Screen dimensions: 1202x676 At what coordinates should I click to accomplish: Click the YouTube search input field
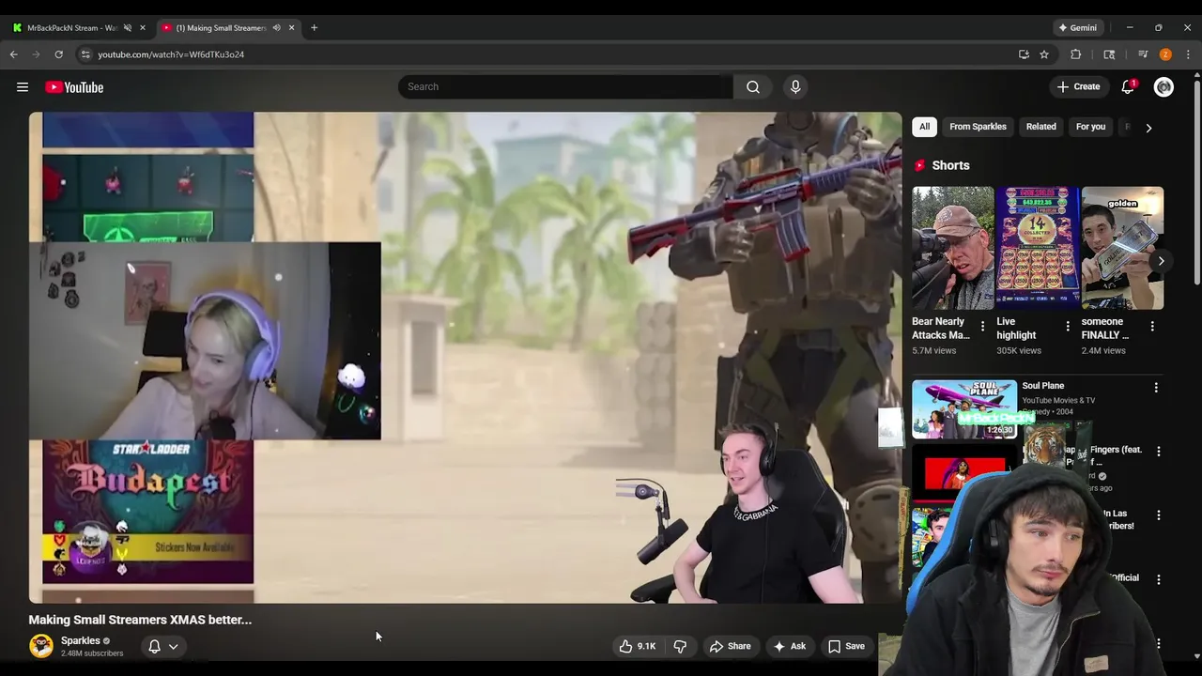point(565,86)
